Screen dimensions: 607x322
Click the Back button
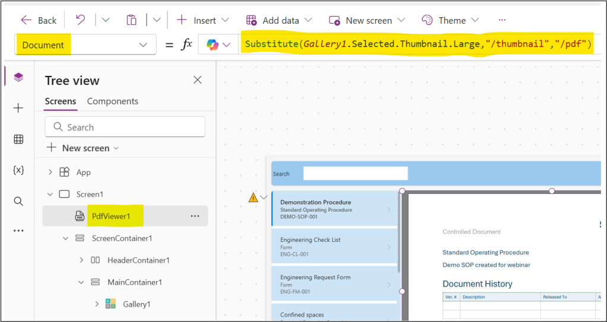tap(39, 20)
